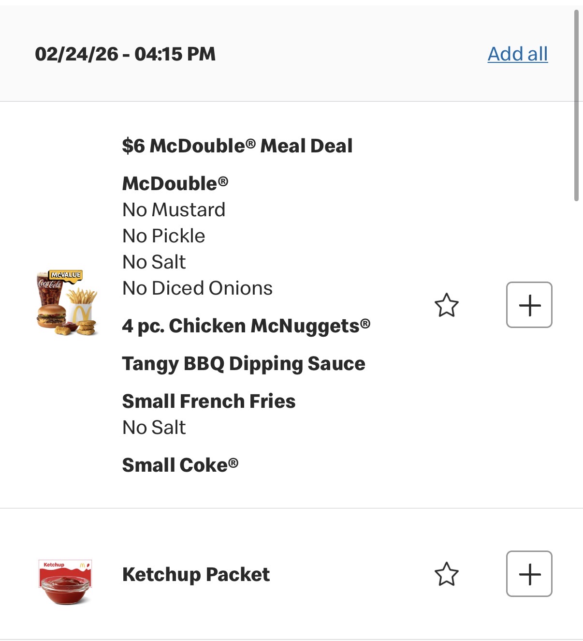583x641 pixels.
Task: Click the Ketchup Packet product image
Action: 65,582
